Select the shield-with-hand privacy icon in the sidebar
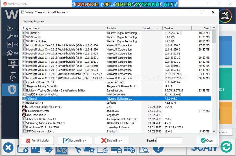This screenshot has height=156, width=236. tap(12, 89)
